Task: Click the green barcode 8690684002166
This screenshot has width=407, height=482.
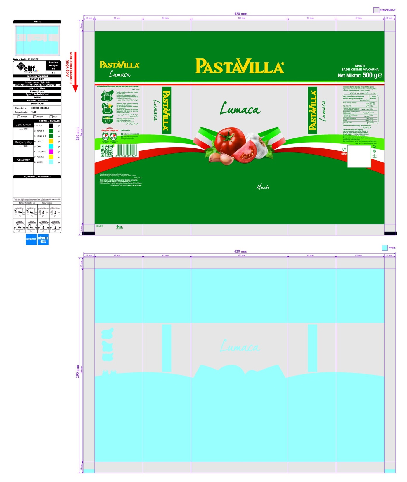Action: pos(127,151)
